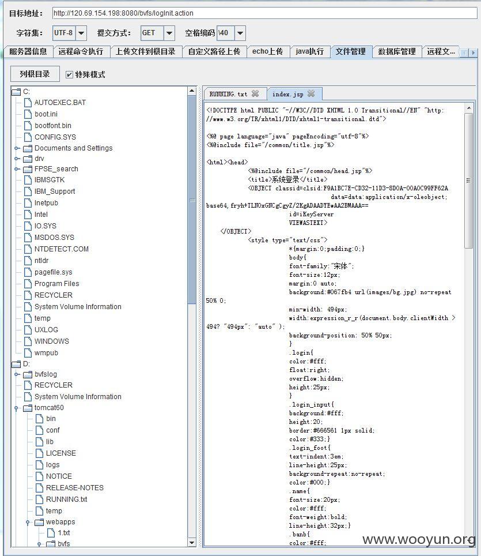Screen dimensions: 481x556
Task: Select the RELEASE-NOTES tree item
Action: tap(75, 488)
